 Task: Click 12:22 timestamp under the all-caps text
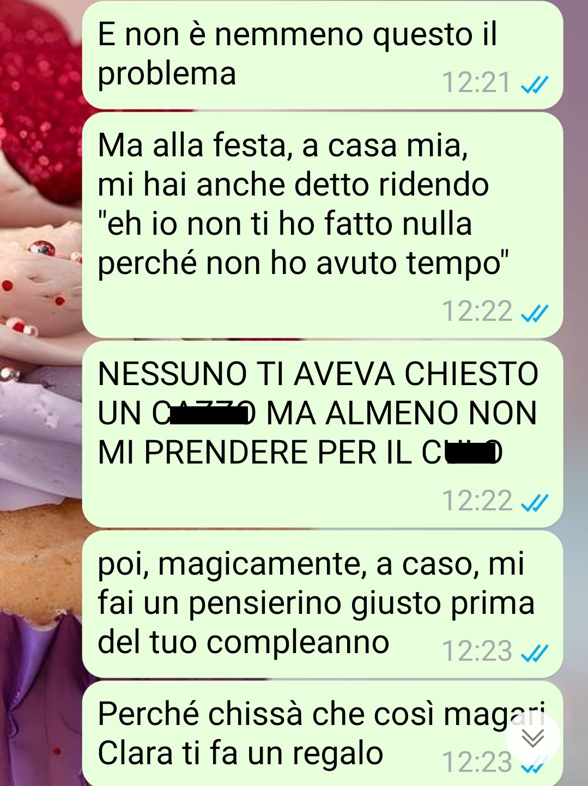pos(477,501)
